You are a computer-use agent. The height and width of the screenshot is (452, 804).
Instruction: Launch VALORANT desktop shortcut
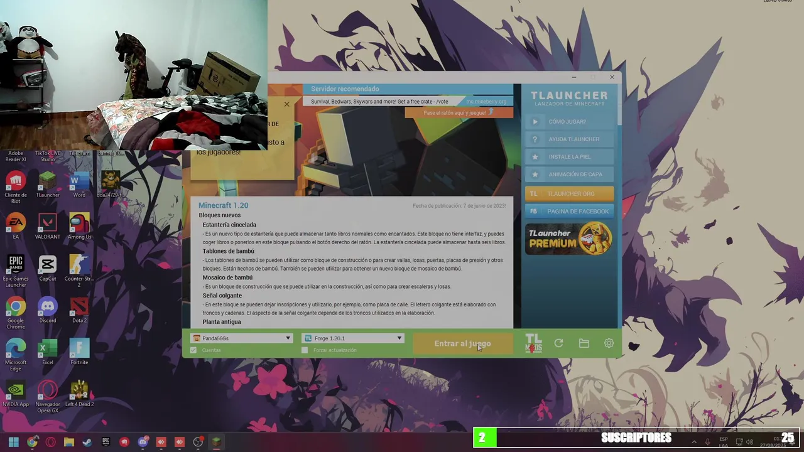point(48,227)
